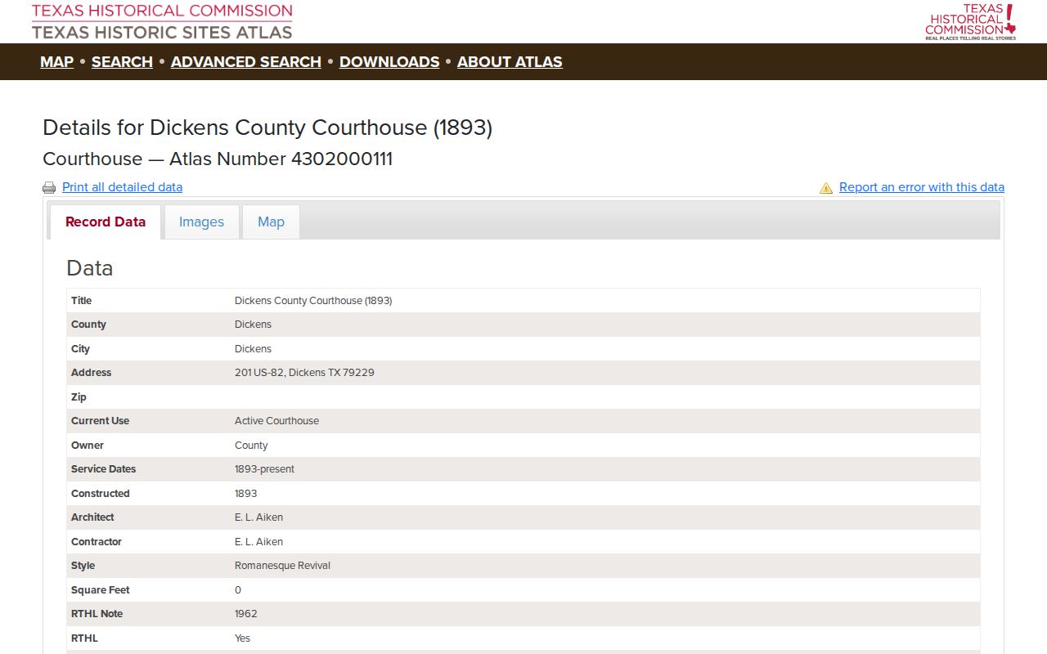Image resolution: width=1047 pixels, height=654 pixels.
Task: Open ABOUT ATLAS page
Action: 510,62
